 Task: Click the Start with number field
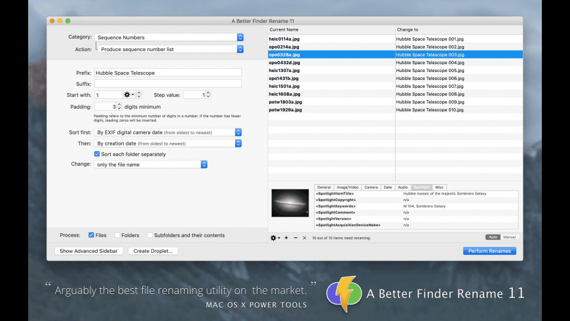(x=109, y=95)
